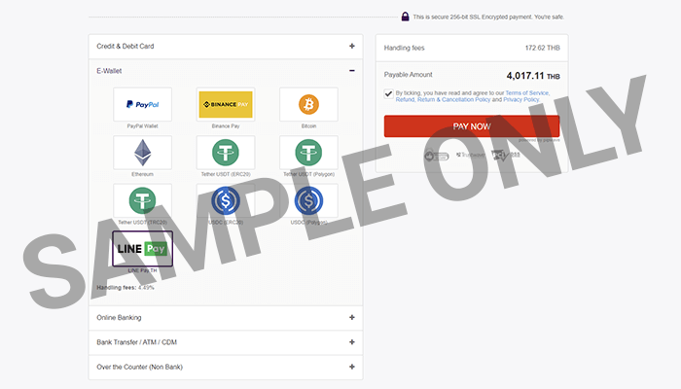Image resolution: width=681 pixels, height=389 pixels.
Task: Click the Handling fees 4.49% text
Action: tap(125, 288)
